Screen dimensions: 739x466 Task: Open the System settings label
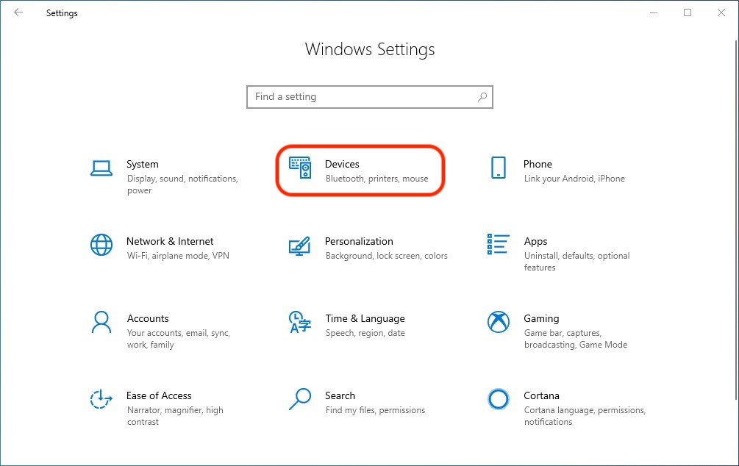pos(143,164)
